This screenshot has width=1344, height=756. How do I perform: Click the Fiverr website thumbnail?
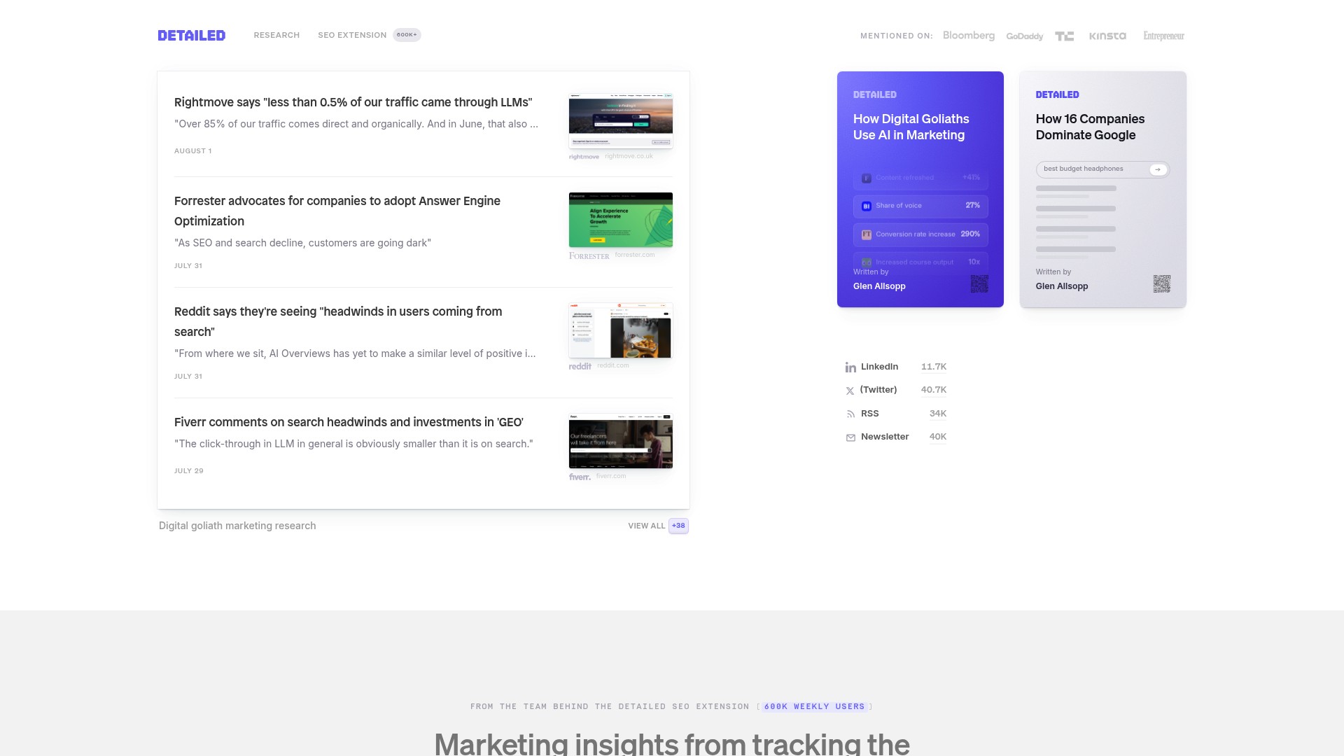tap(621, 441)
